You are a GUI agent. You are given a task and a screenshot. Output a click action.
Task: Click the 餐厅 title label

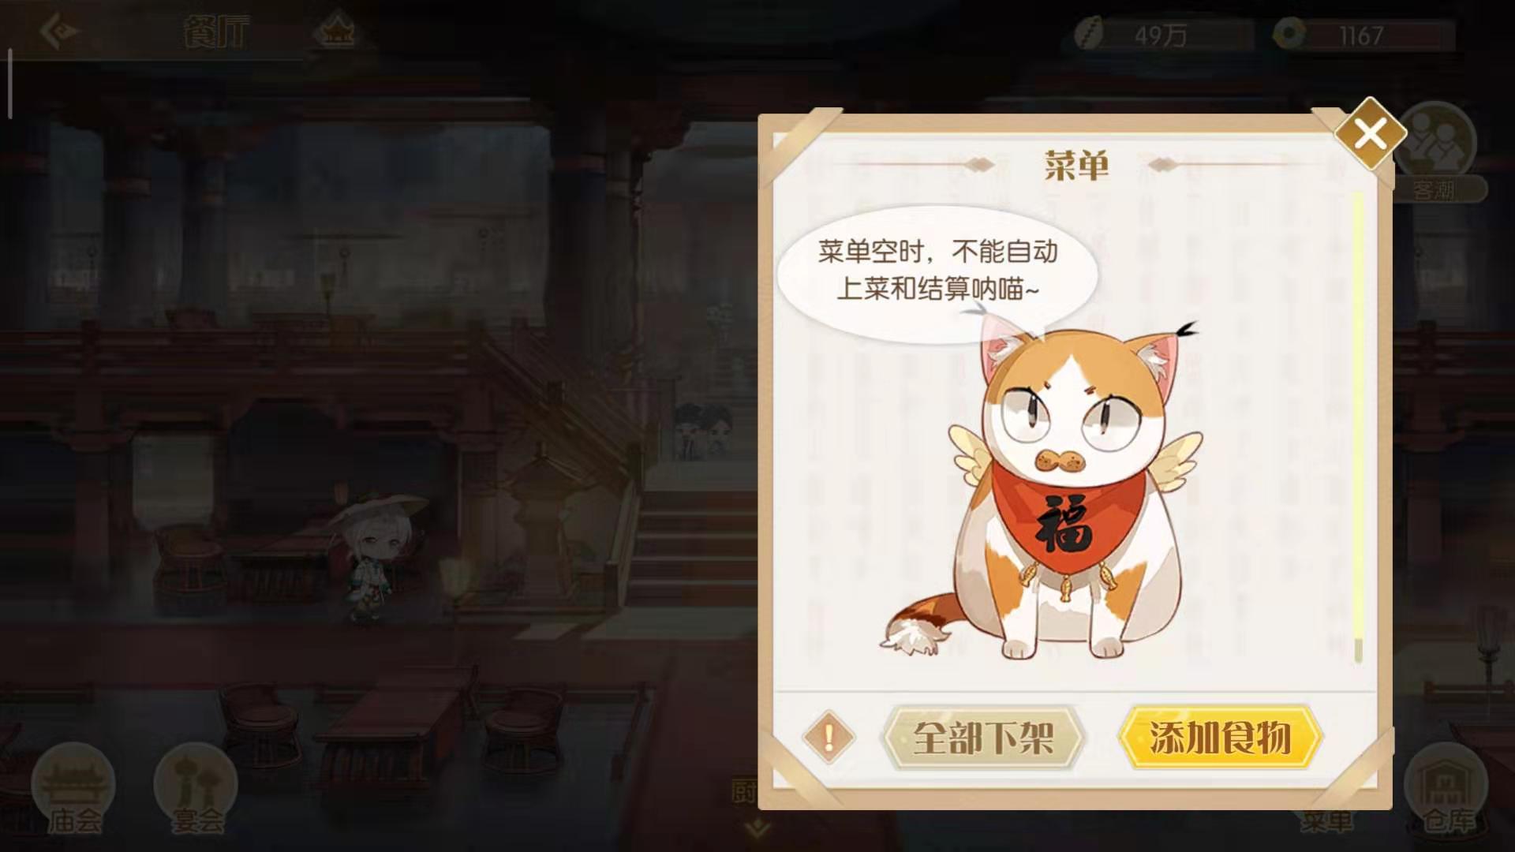tap(216, 32)
